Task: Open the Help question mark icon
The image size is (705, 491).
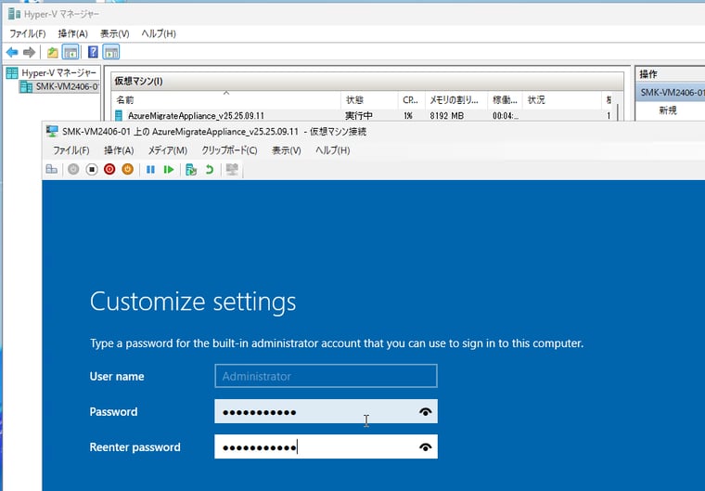Action: coord(93,52)
